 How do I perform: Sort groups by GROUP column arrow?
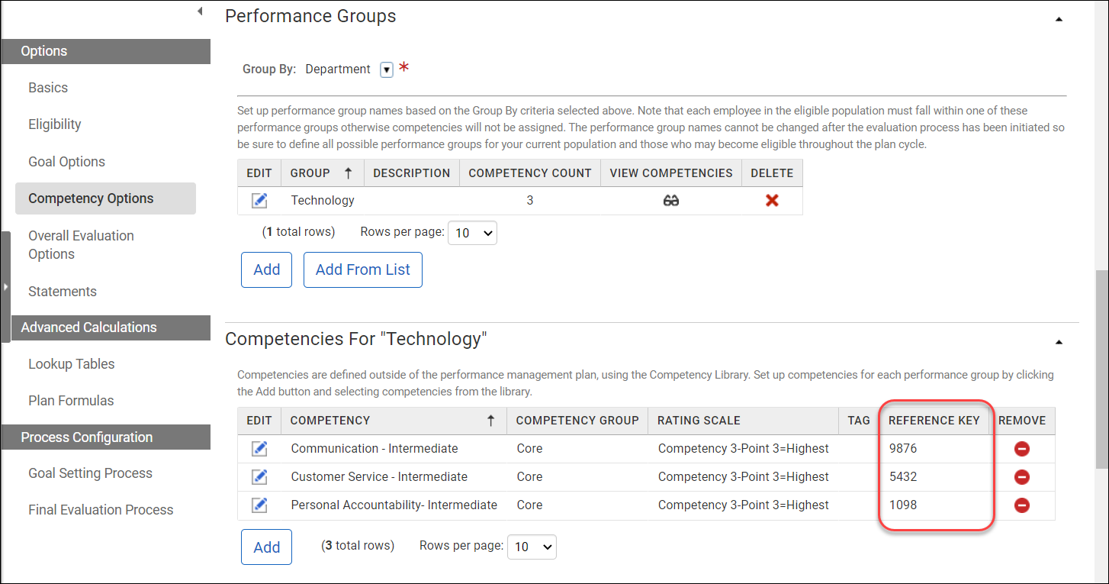(x=349, y=173)
